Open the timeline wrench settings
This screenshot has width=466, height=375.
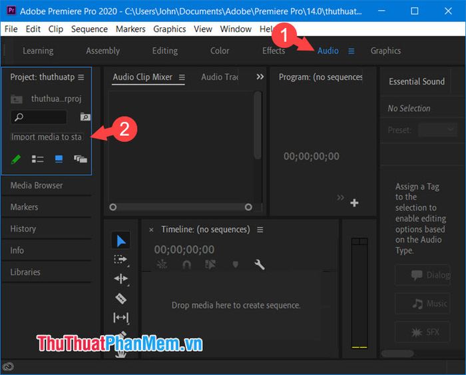click(x=260, y=264)
